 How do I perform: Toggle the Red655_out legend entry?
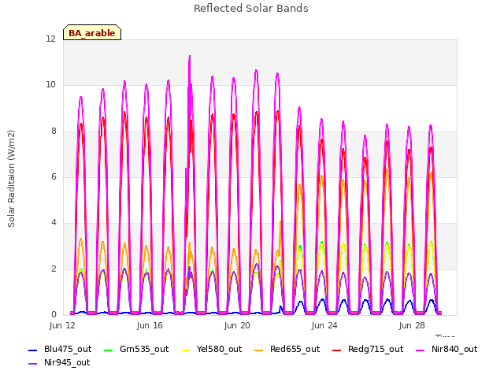[287, 349]
